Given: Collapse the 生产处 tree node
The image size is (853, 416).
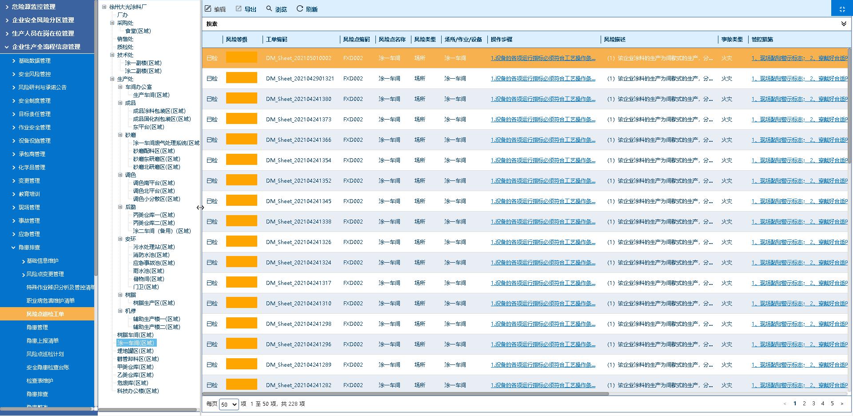Looking at the screenshot, I should (112, 79).
